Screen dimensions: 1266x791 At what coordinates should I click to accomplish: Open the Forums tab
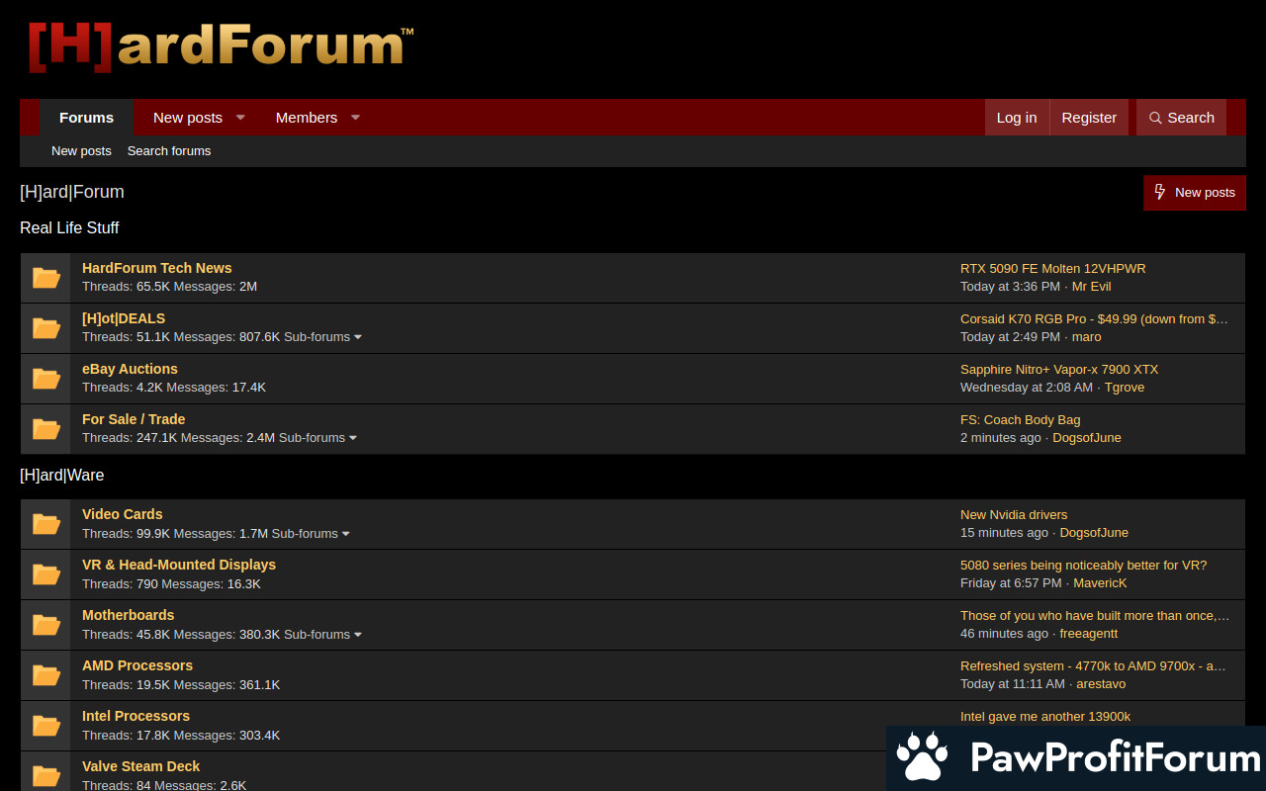[x=87, y=118]
